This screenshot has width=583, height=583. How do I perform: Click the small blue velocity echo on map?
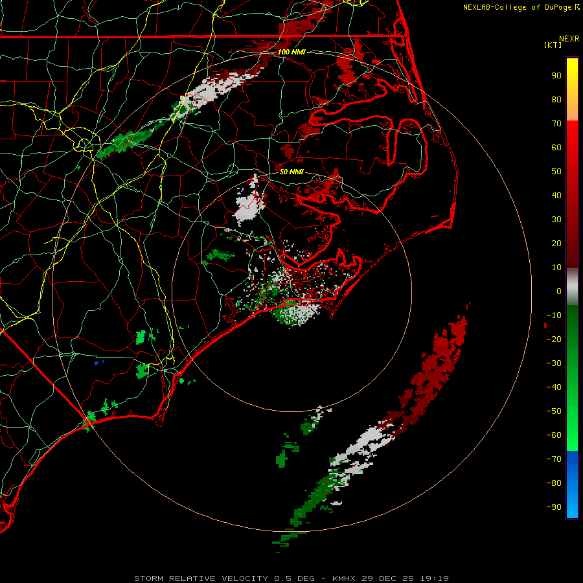point(97,363)
